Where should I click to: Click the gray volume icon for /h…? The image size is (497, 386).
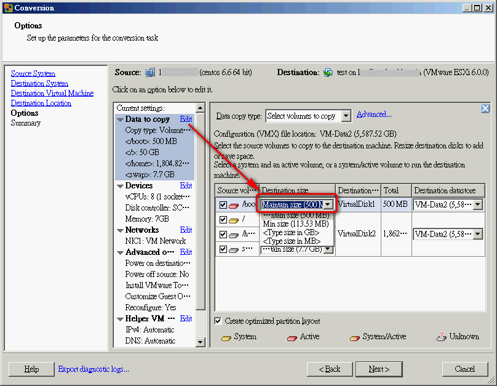[x=234, y=235]
